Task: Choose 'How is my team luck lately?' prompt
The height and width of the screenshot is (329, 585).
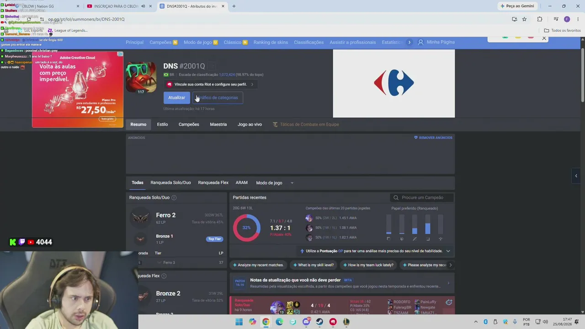Action: coord(368,265)
